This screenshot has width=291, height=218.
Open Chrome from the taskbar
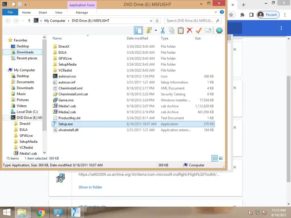pyautogui.click(x=40, y=212)
